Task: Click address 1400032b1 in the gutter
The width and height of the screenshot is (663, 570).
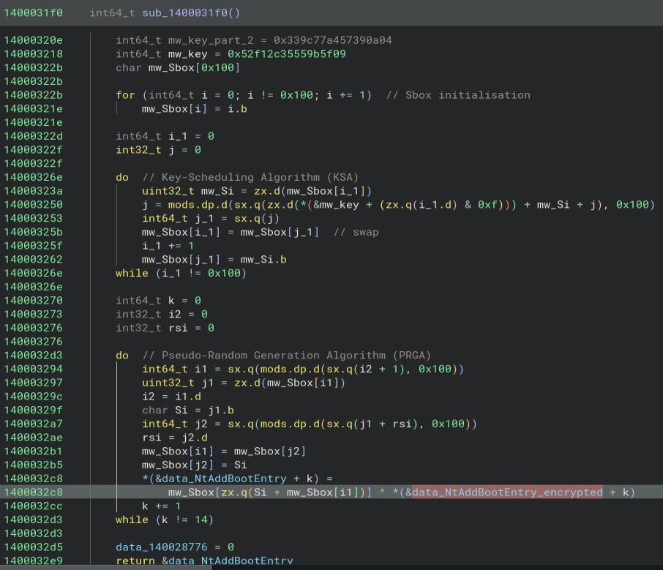Action: pos(34,451)
